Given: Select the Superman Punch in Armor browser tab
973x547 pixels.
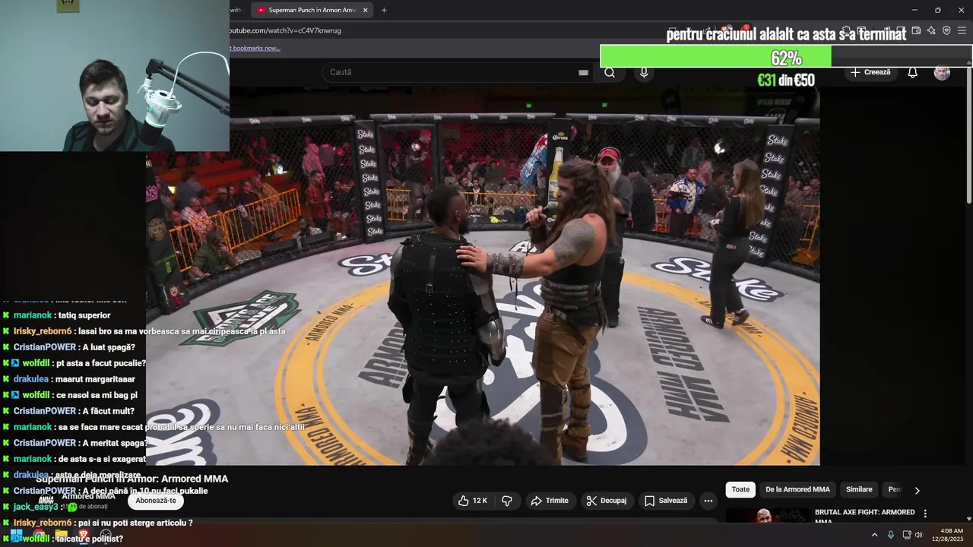Looking at the screenshot, I should [x=312, y=10].
